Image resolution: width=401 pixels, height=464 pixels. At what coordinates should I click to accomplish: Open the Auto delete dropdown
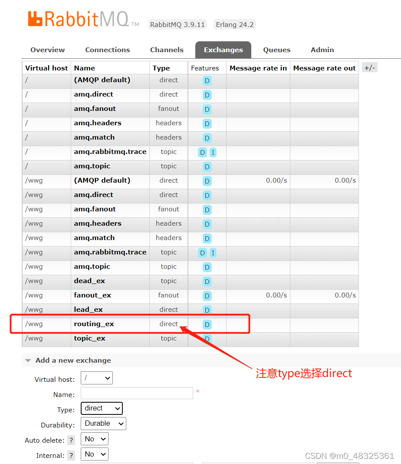pyautogui.click(x=95, y=439)
